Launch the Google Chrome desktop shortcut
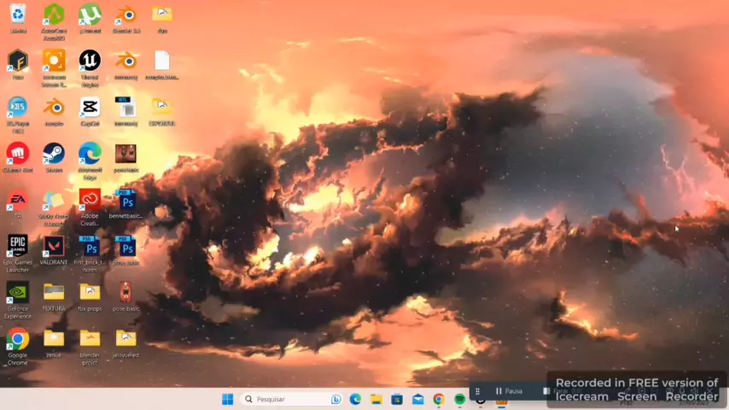Screen dimensions: 729x410 (18, 347)
